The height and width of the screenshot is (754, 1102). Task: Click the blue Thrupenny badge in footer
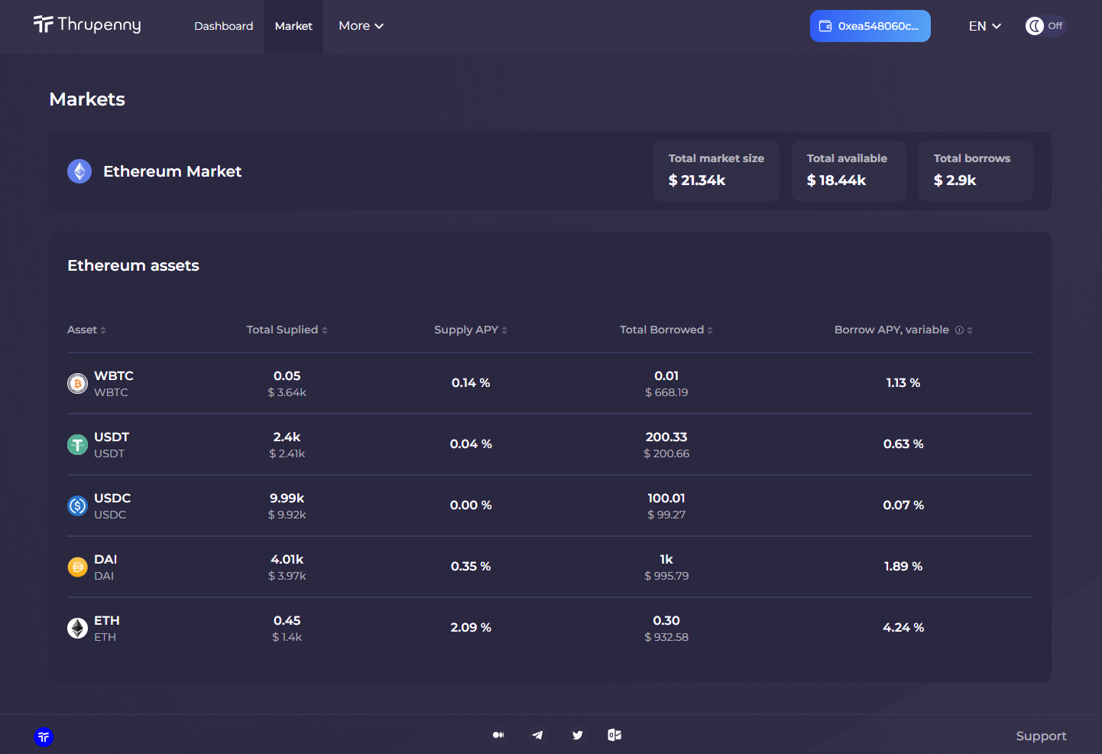tap(44, 737)
